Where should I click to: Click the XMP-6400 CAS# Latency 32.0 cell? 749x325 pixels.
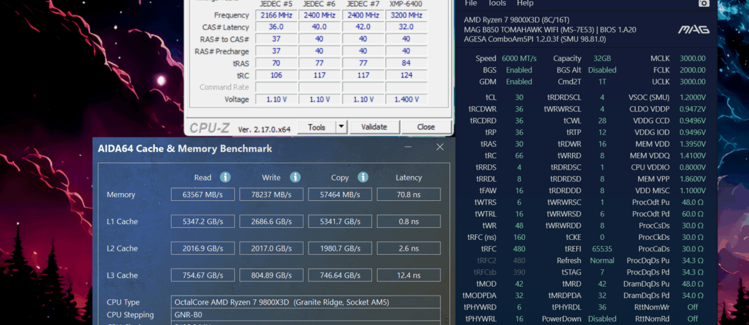coord(407,27)
